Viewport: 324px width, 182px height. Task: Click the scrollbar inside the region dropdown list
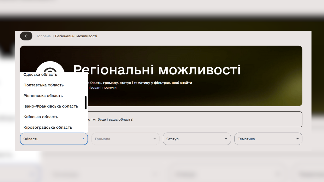(x=86, y=102)
